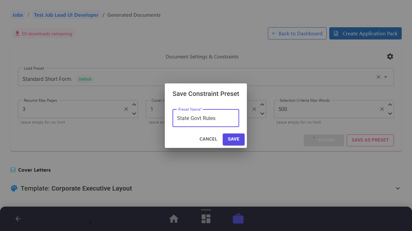Click Save As Preset button
This screenshot has height=231, width=412.
pos(370,140)
